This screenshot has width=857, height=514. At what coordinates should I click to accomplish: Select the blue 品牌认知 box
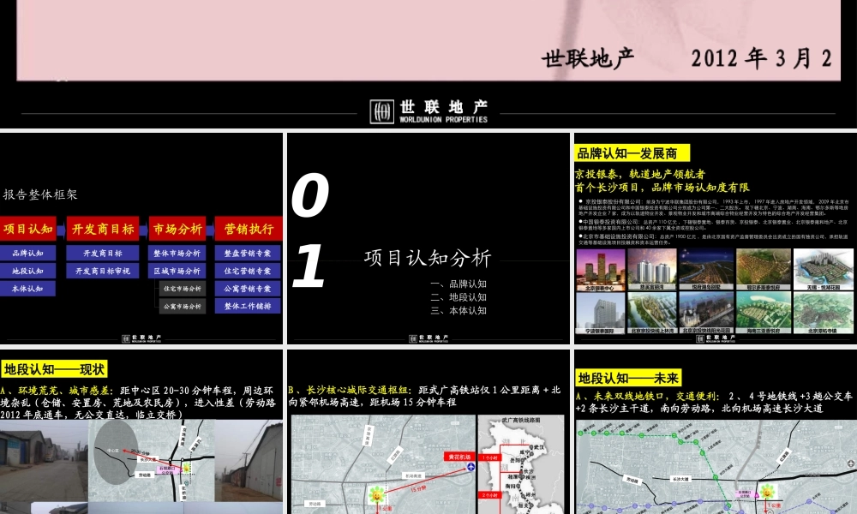27,253
